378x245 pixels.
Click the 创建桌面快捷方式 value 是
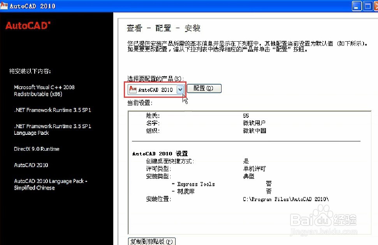pos(246,161)
